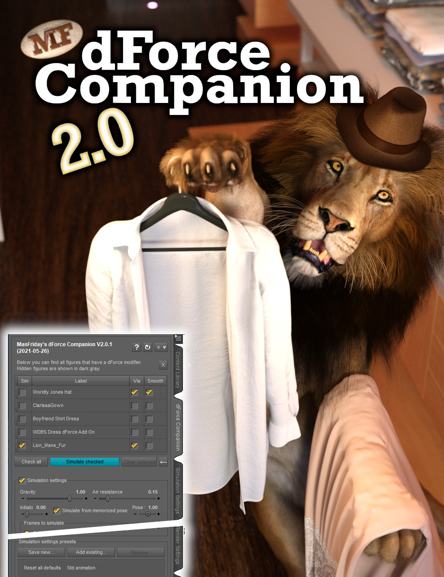The height and width of the screenshot is (577, 444).
Task: Click the Pose slider handle
Action: [148, 514]
